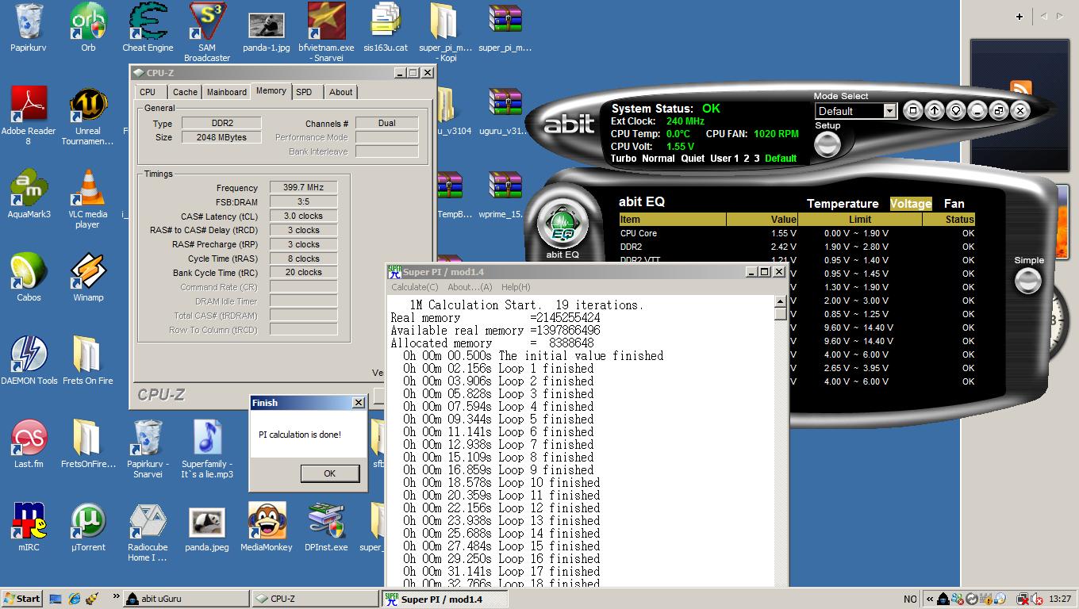Open the Mainboard tab in CPU-Z
This screenshot has height=609, width=1079.
227,92
